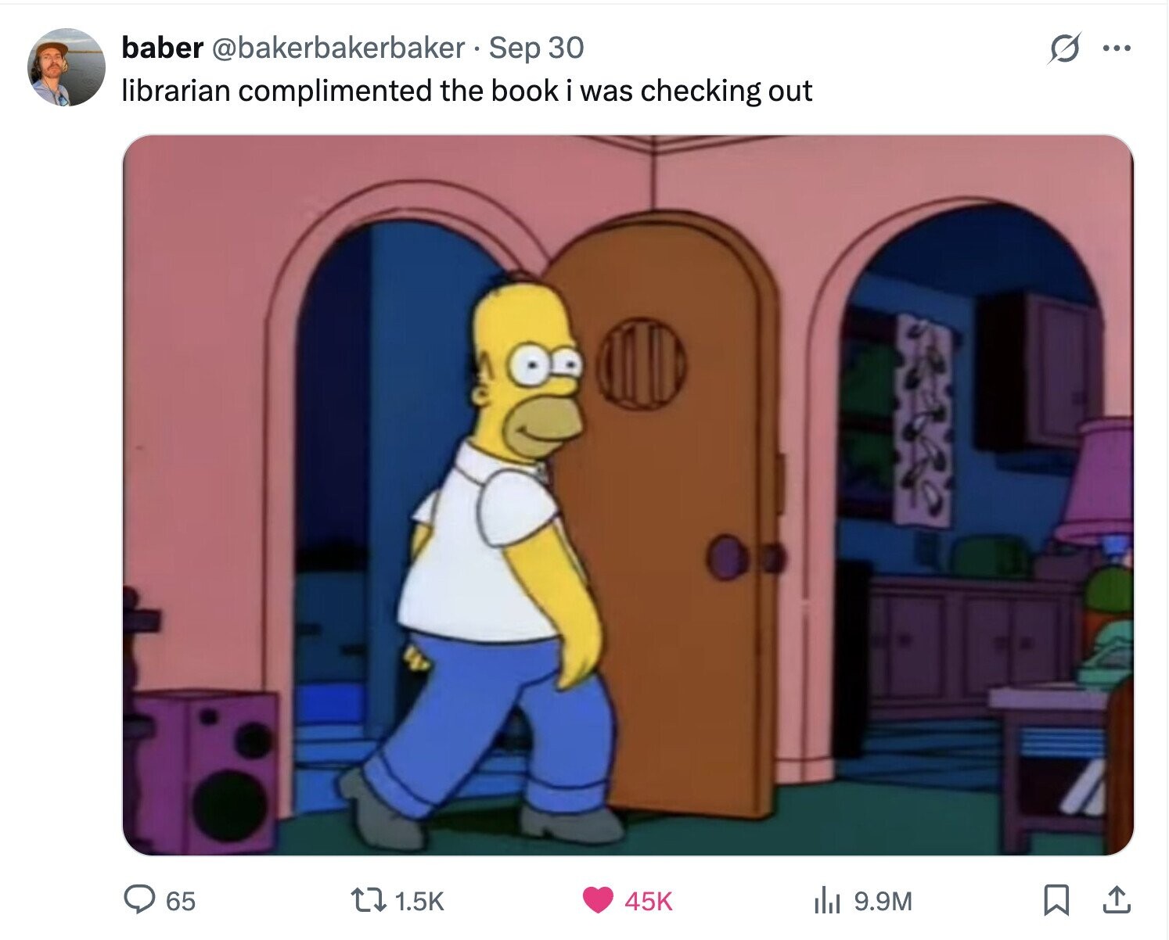Click the Sep 30 timestamp
Screen dimensions: 1169x940
536,48
